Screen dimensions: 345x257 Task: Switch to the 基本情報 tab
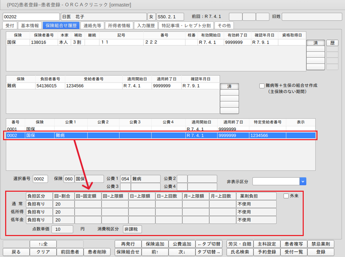tap(29, 25)
